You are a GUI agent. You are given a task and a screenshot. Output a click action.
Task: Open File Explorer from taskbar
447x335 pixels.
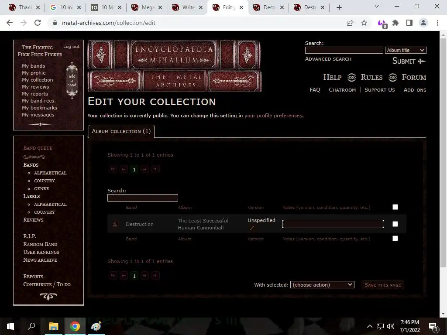point(53,326)
